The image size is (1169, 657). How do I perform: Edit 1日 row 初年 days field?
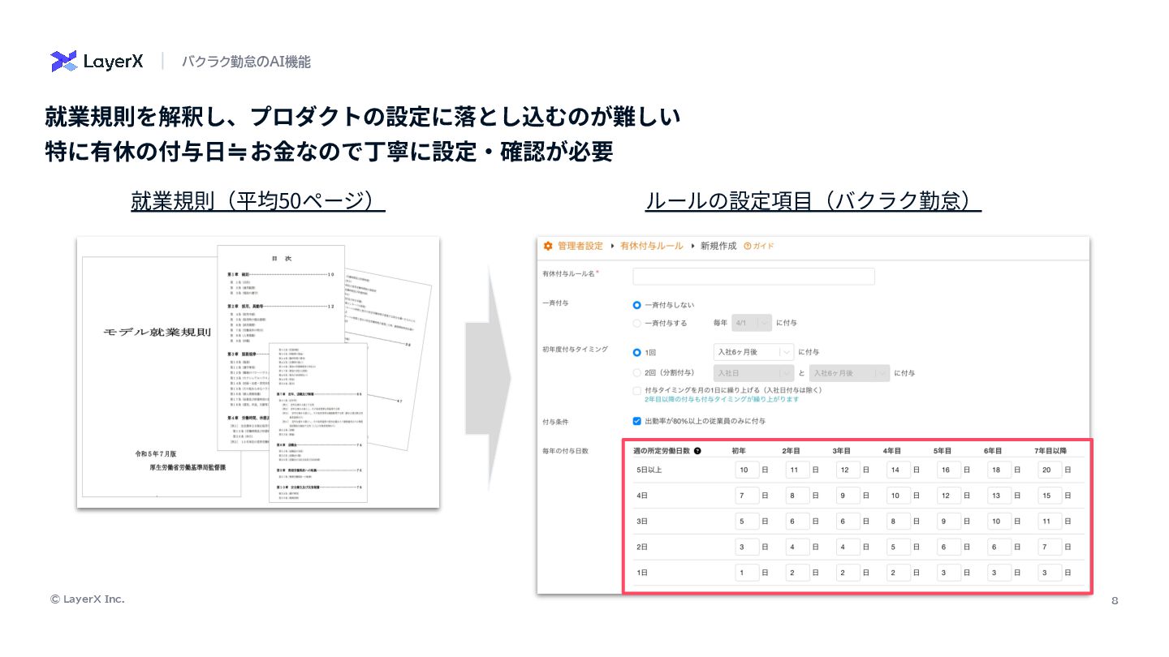[x=746, y=573]
